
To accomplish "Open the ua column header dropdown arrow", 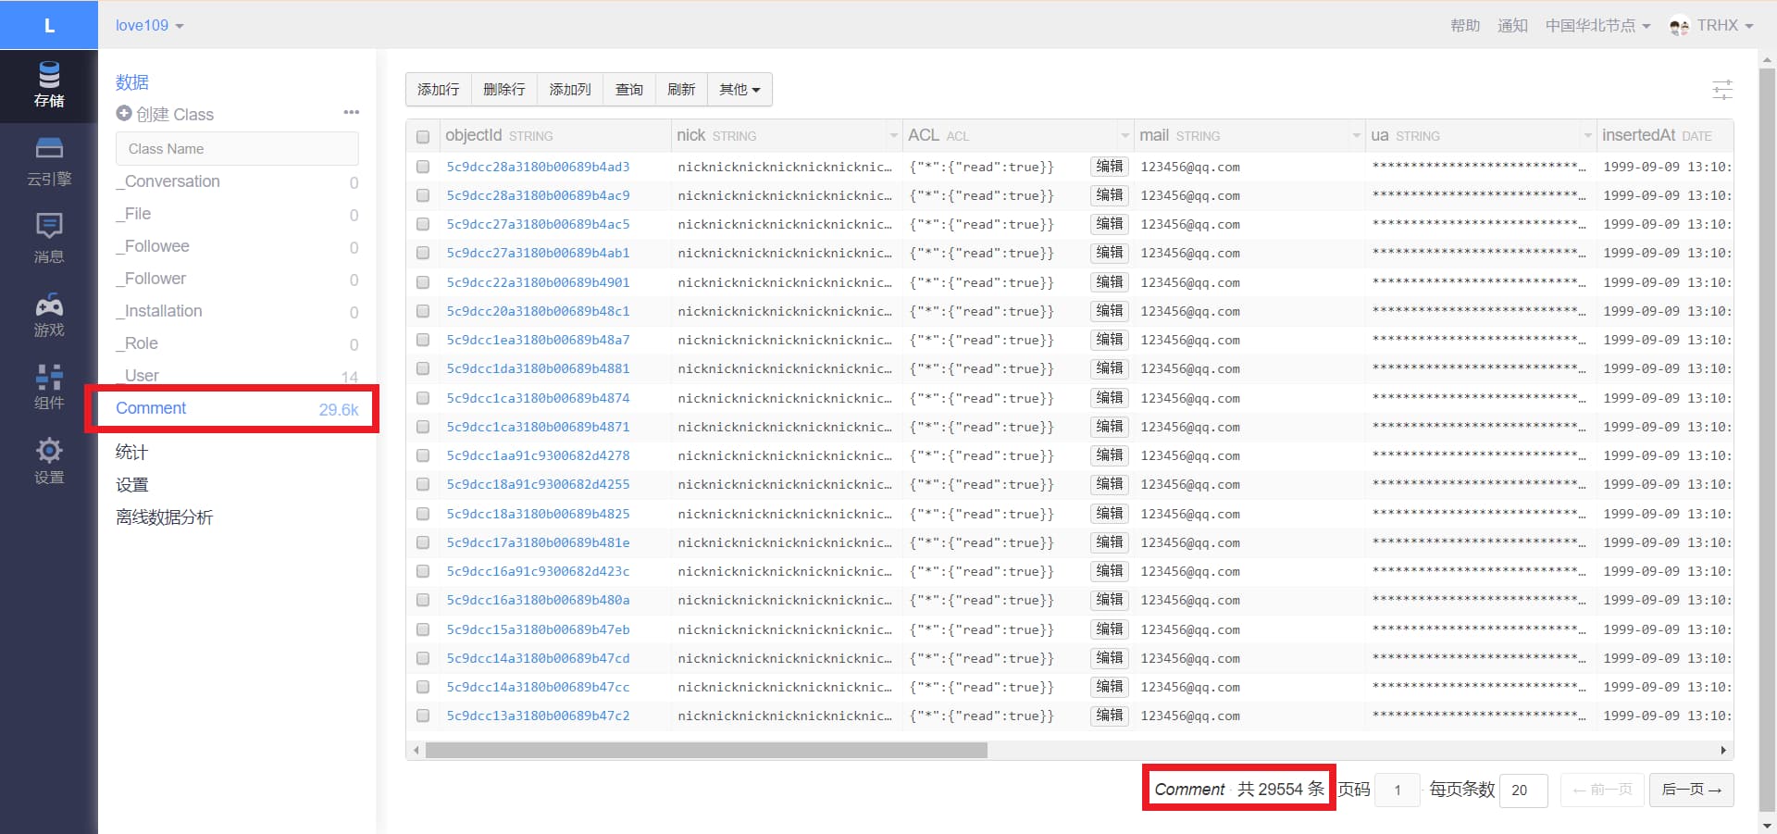I will tap(1587, 136).
